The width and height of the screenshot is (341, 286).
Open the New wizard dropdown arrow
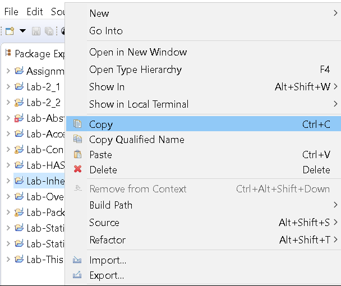click(22, 31)
